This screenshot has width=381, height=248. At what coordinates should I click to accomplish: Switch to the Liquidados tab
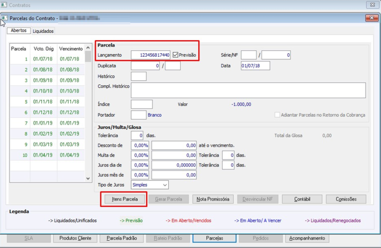click(x=43, y=31)
